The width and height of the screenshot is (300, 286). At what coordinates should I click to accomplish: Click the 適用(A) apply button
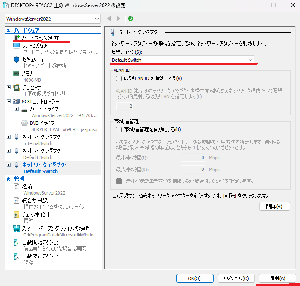click(x=277, y=278)
